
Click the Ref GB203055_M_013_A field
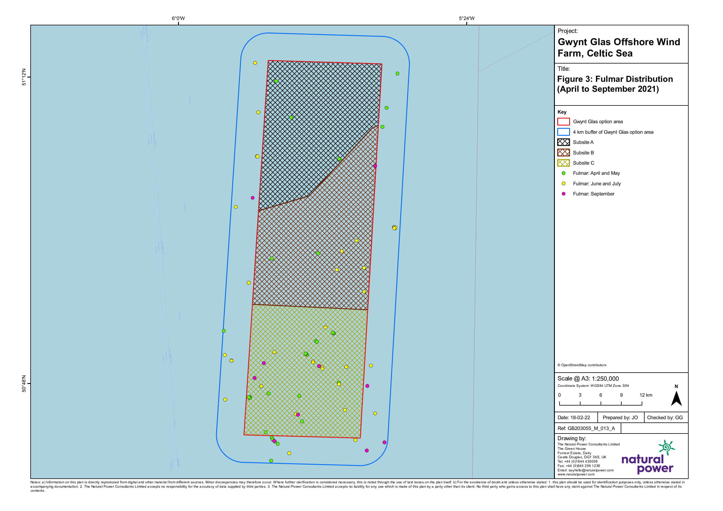(x=586, y=428)
